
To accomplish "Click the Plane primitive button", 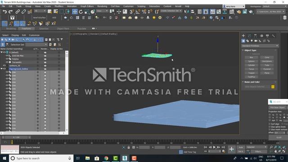I will 267,73.
